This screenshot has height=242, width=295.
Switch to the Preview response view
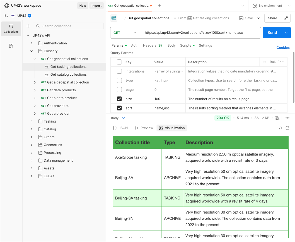click(144, 128)
